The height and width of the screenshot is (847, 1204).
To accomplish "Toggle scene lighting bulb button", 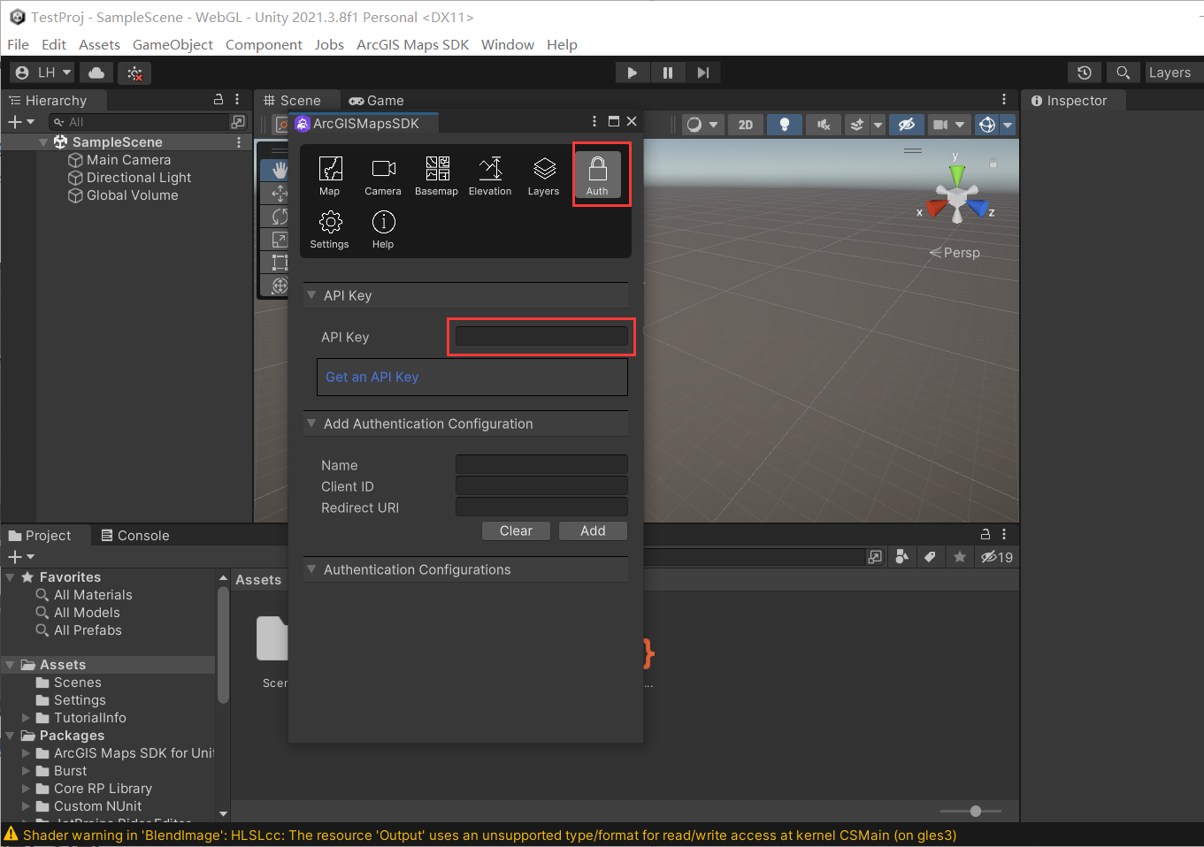I will pos(785,125).
